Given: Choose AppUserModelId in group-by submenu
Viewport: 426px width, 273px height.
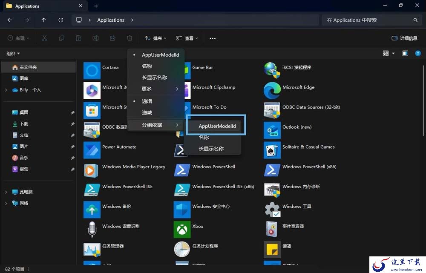Looking at the screenshot, I should click(x=217, y=126).
